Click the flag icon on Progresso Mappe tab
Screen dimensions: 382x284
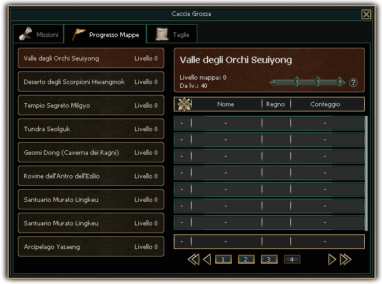point(79,34)
